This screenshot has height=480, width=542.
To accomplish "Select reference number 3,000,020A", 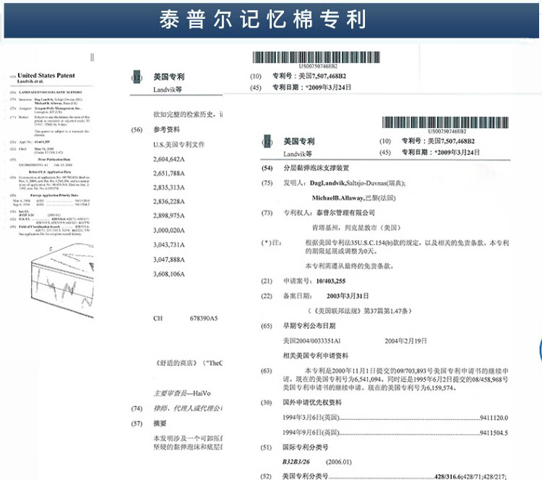I will (x=169, y=230).
